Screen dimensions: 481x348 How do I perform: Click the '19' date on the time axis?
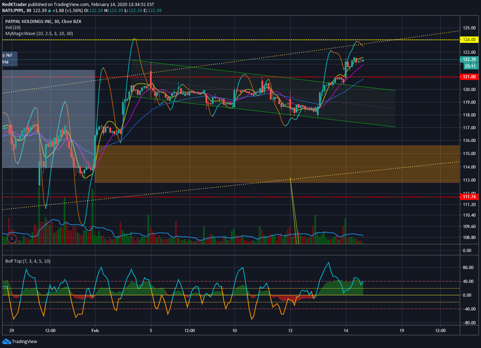click(402, 331)
